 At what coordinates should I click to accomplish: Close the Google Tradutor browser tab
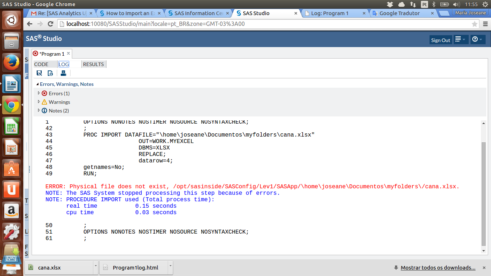coord(432,13)
